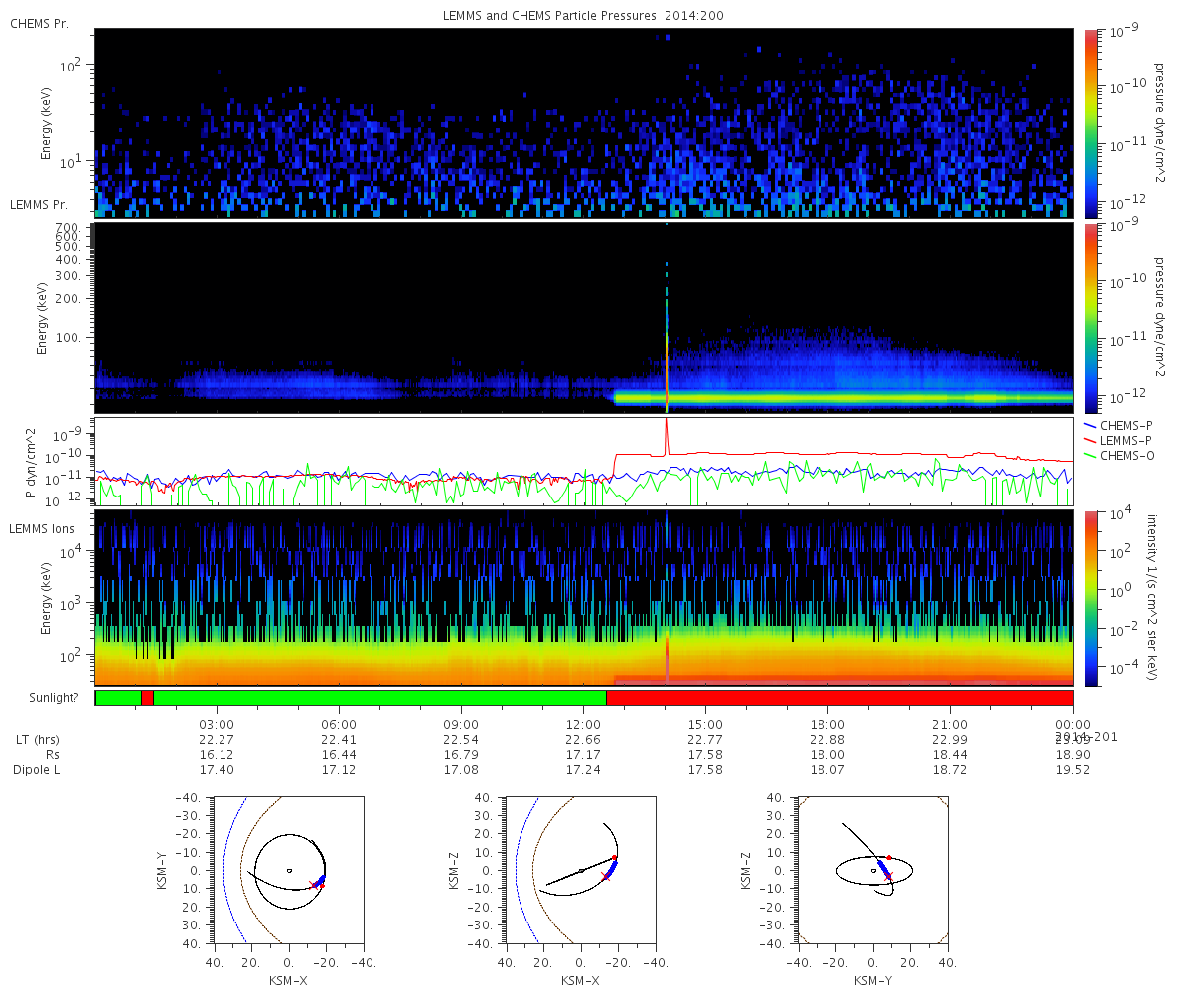Click the long red segment of Sunlight bar
Viewport: 1192px width, 993px height.
point(839,698)
